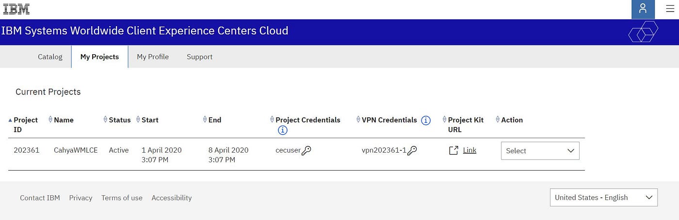Sort table by End column
Viewport: 679px width, 220px height.
(x=205, y=120)
